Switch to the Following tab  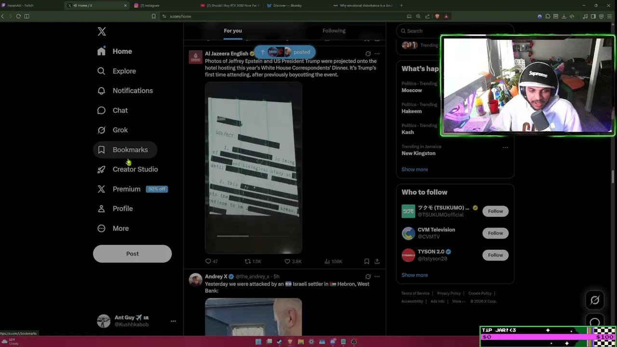point(334,31)
